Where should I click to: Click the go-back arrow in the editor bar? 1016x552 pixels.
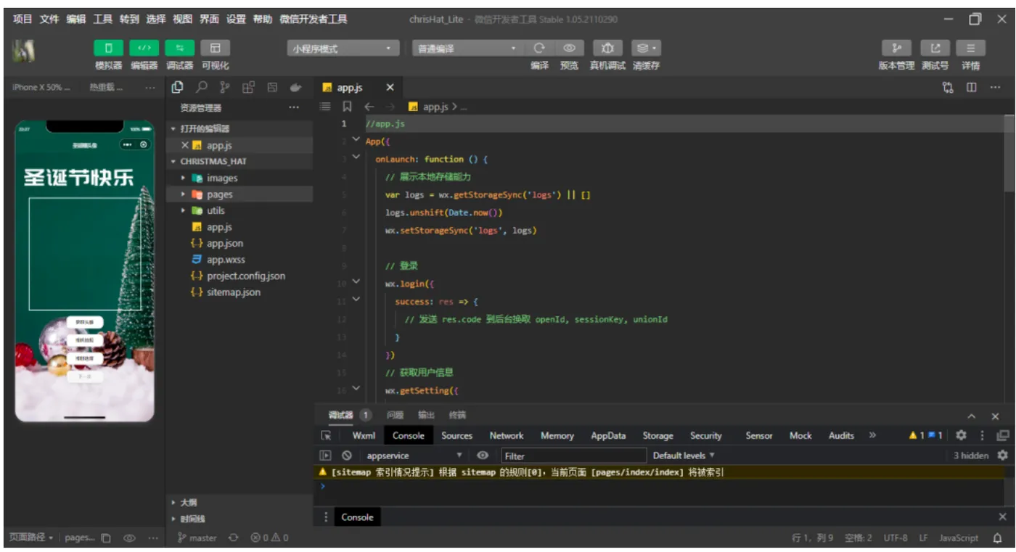[x=369, y=107]
